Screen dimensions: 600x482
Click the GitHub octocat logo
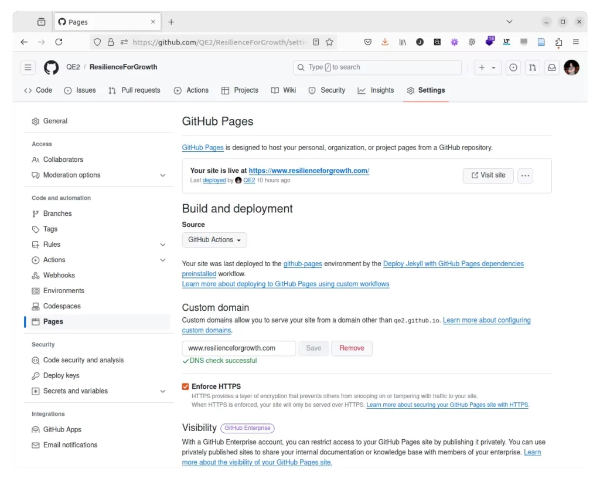tap(51, 67)
